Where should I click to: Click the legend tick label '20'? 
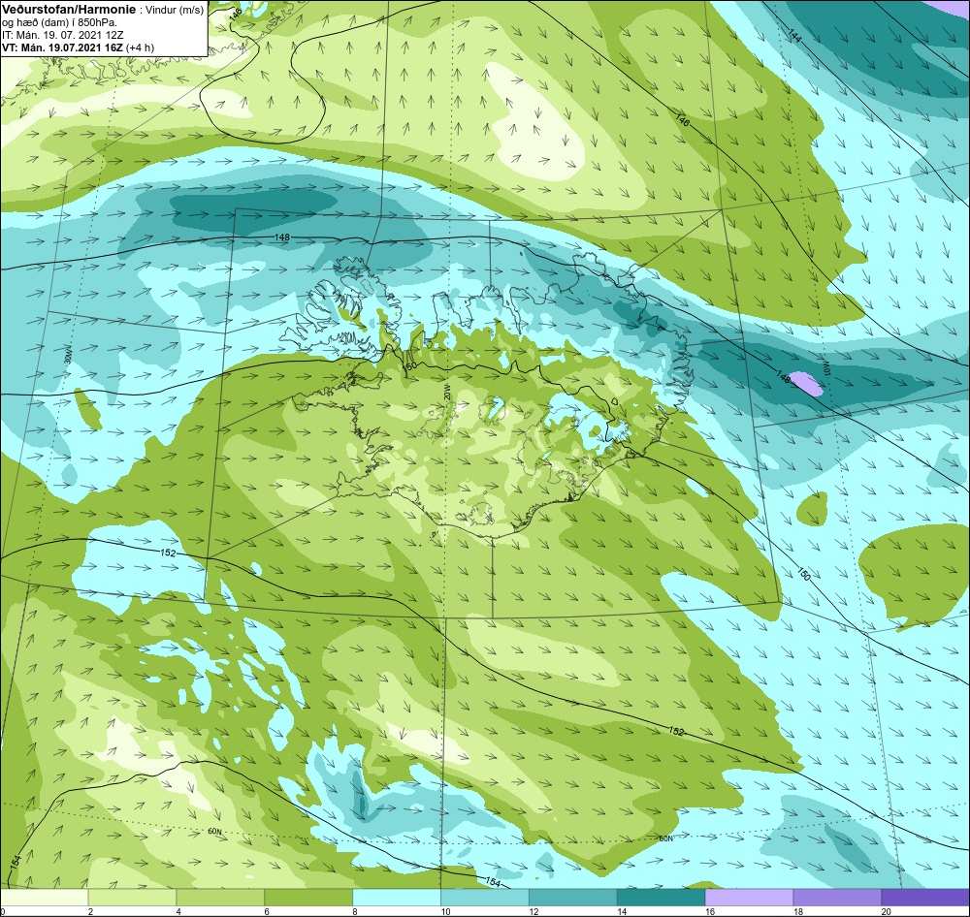pos(886,911)
